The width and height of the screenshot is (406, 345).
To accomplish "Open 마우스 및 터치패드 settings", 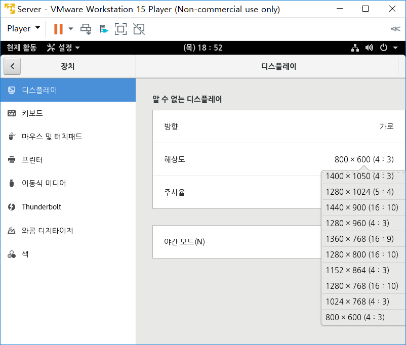I will (68, 137).
